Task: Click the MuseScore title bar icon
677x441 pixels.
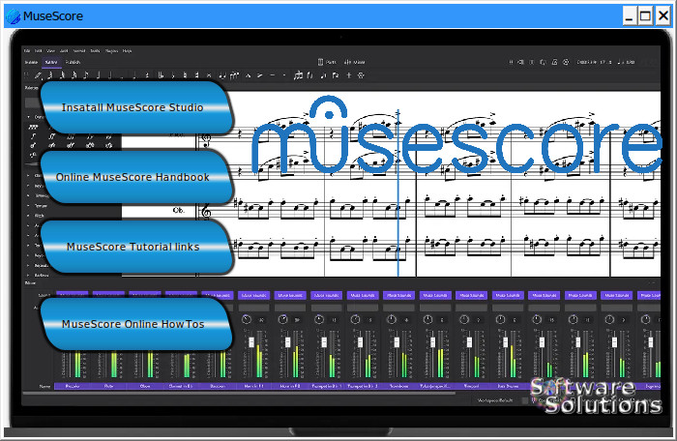Action: click(x=13, y=16)
